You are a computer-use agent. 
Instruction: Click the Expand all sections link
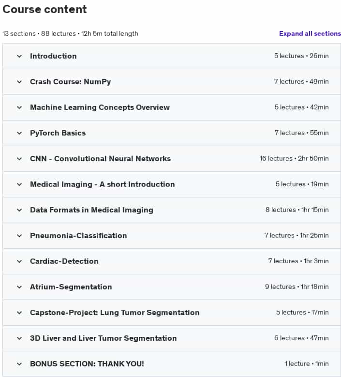(310, 33)
